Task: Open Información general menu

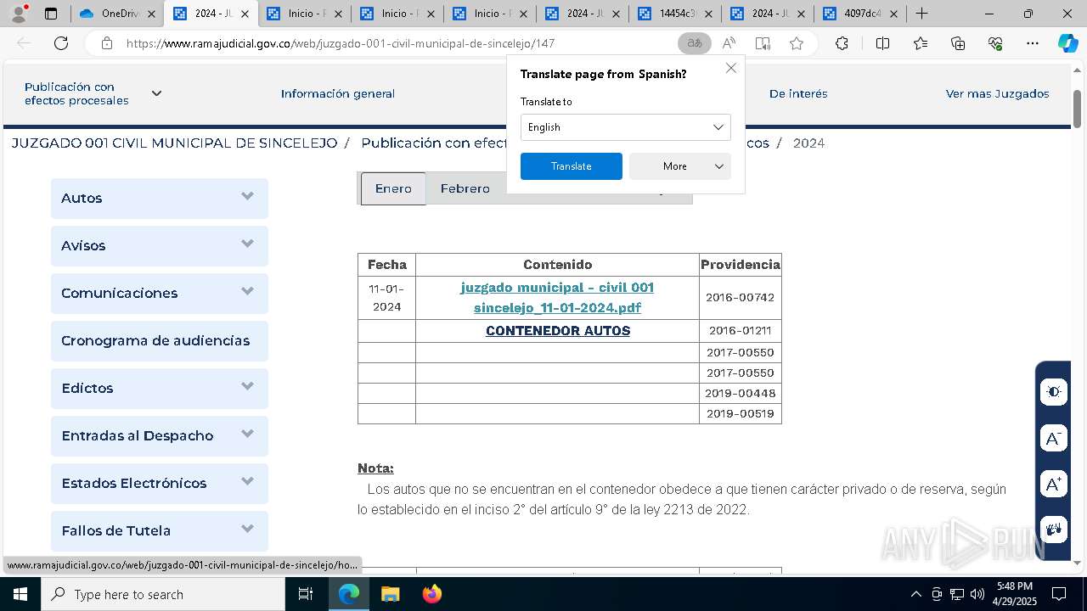Action: pos(338,93)
